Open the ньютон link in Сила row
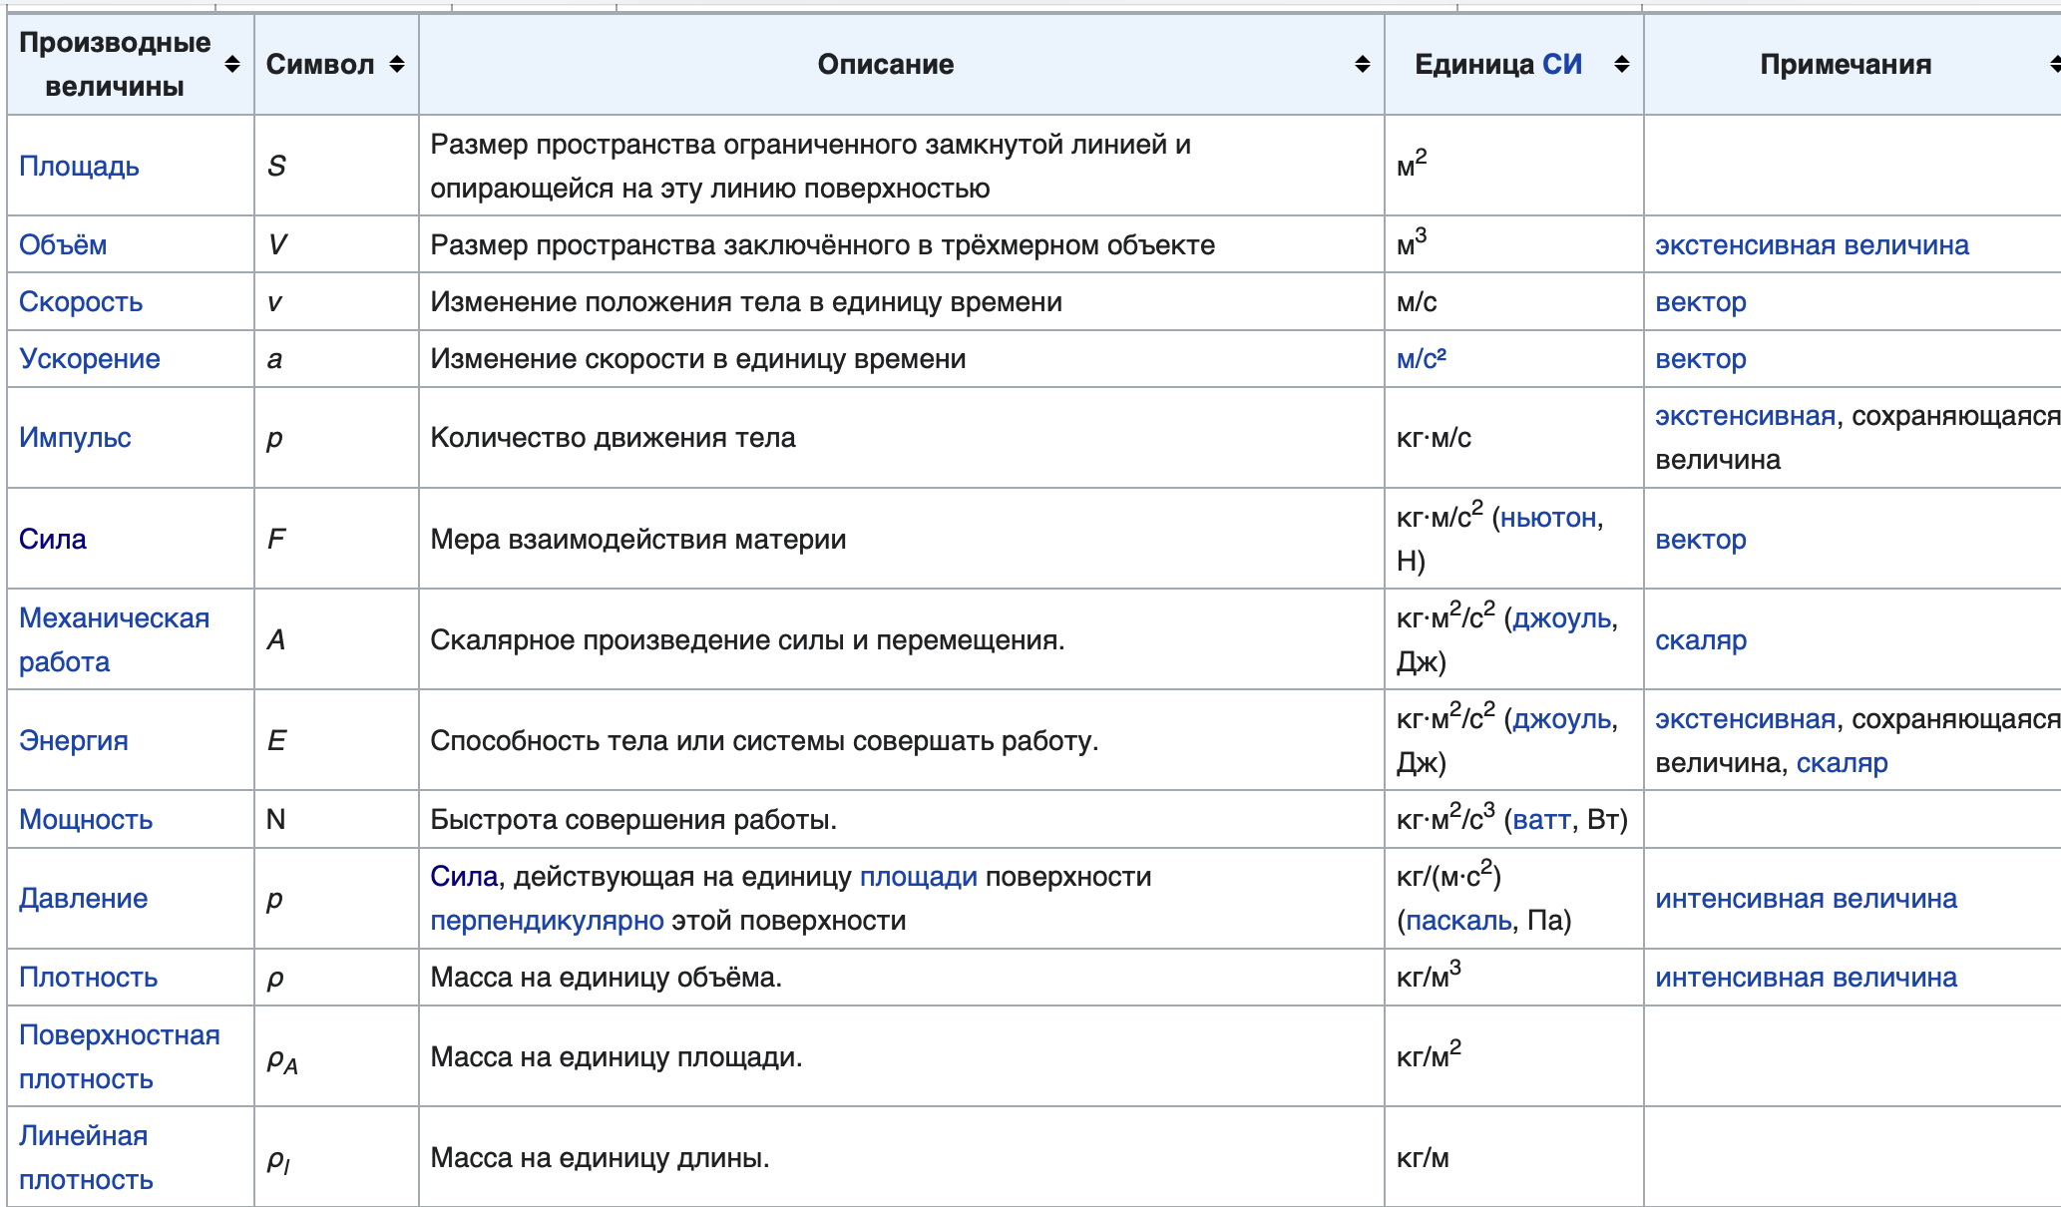This screenshot has height=1207, width=2061. pyautogui.click(x=1548, y=517)
